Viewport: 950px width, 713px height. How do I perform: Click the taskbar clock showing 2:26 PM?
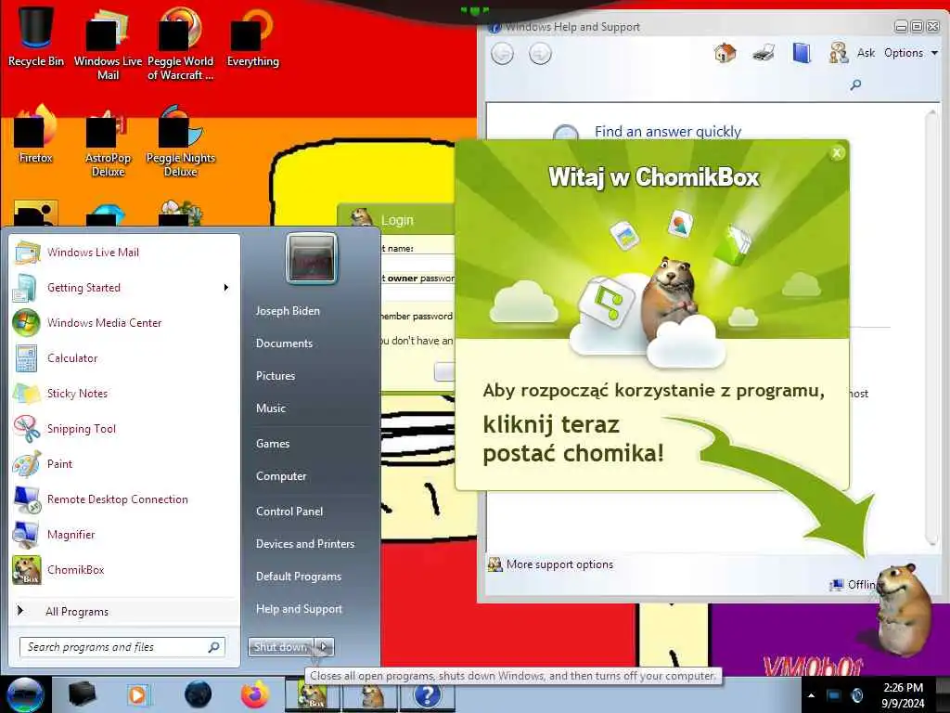pyautogui.click(x=903, y=695)
